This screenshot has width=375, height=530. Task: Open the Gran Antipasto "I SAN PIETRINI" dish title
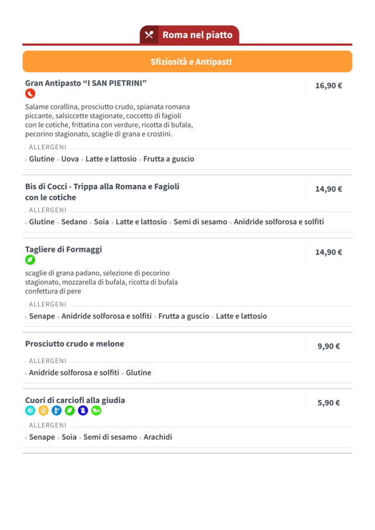click(86, 83)
